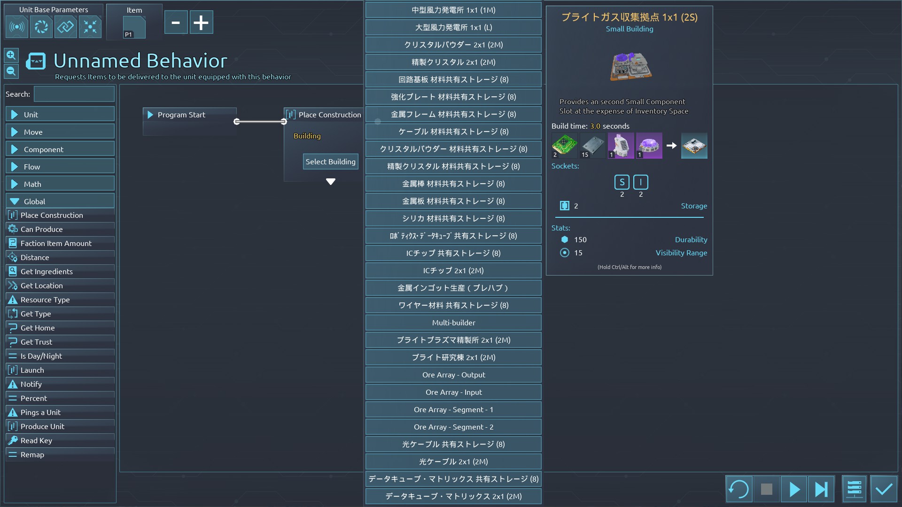The height and width of the screenshot is (507, 902).
Task: Confirm with the checkmark icon
Action: [x=884, y=490]
